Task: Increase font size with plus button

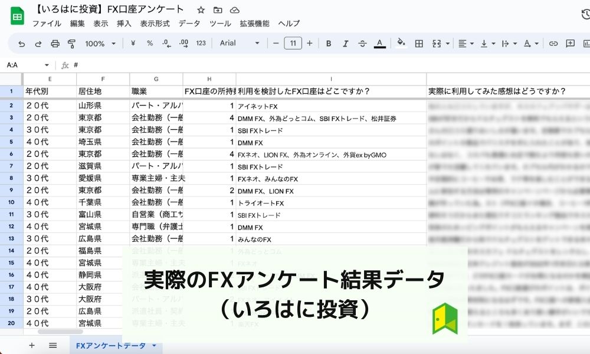Action: pos(310,43)
